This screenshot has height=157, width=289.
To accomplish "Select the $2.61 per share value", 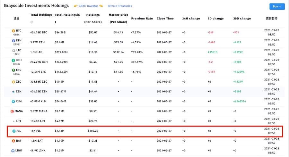I will (93, 151).
